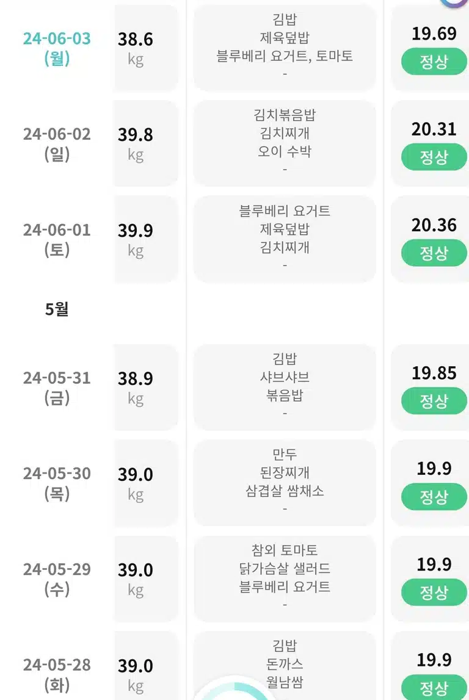Screen dimensions: 469x700
Task: Open the meal card with 참외 토마토
Action: coord(285,579)
